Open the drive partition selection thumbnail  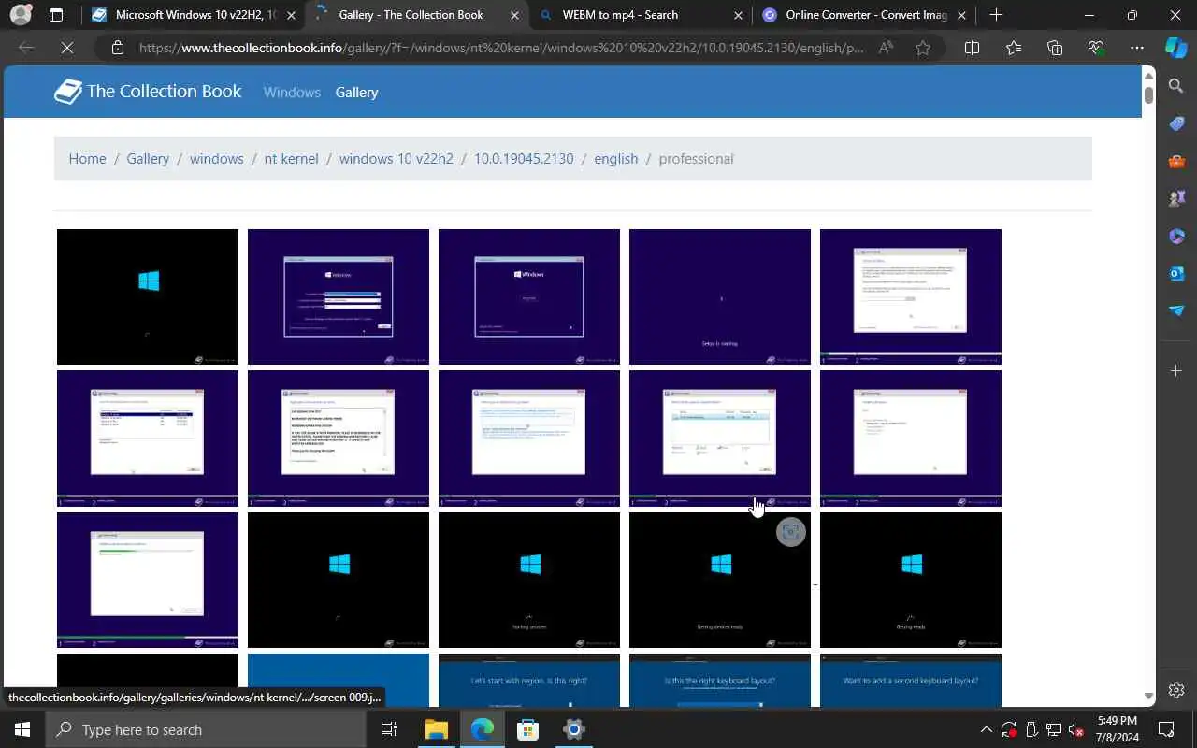point(720,439)
